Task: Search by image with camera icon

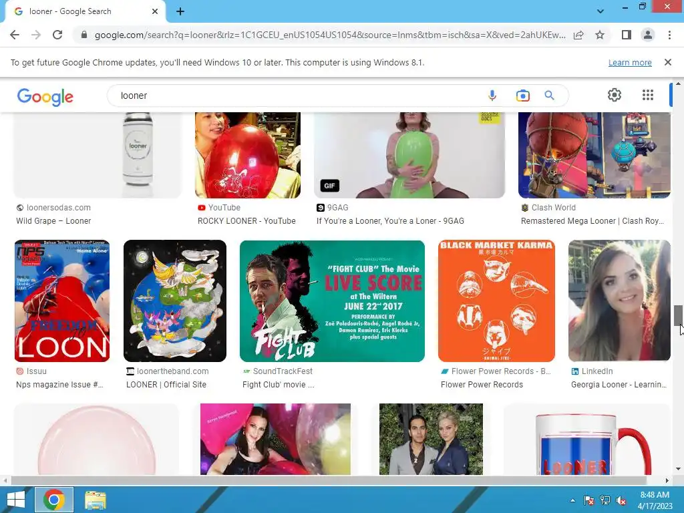Action: 522,95
